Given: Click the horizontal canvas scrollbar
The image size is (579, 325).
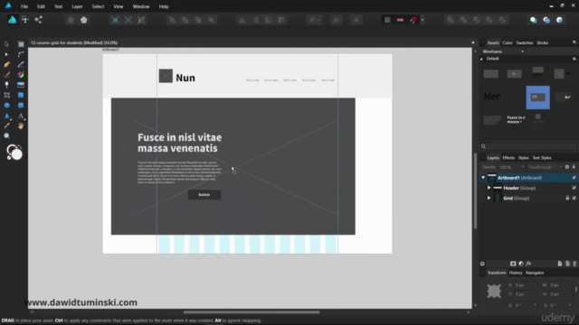Looking at the screenshot, I should tap(252, 312).
